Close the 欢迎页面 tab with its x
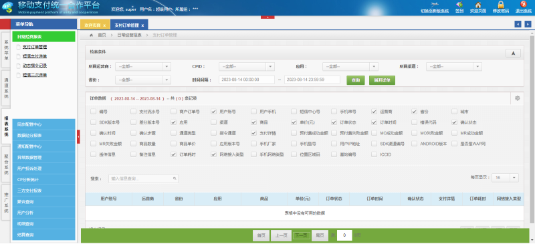535x244 pixels. click(104, 25)
